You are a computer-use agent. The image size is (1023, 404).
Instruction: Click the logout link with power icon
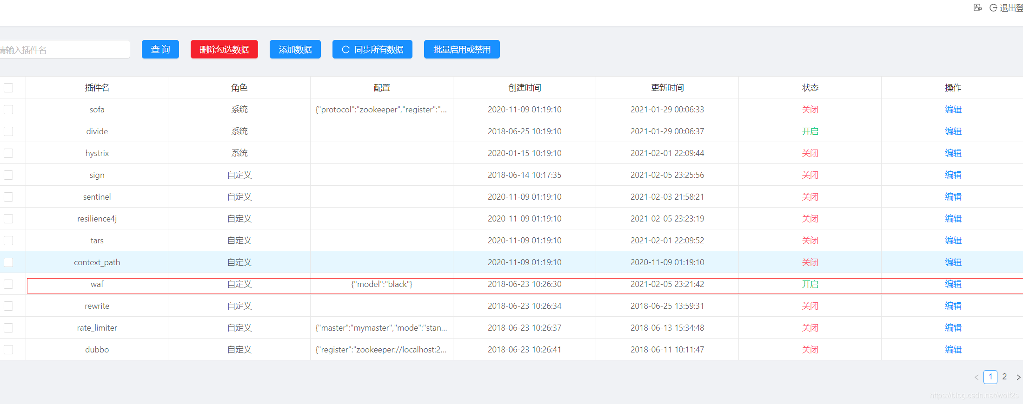click(1006, 8)
